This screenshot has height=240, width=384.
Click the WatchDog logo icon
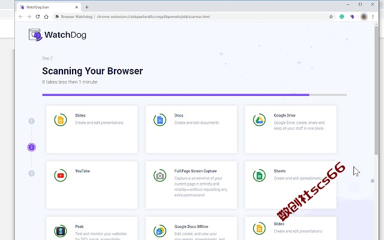coord(35,35)
